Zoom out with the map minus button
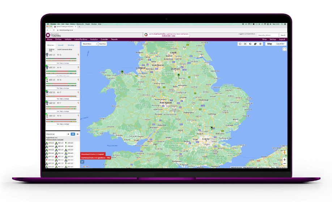 (x=285, y=164)
